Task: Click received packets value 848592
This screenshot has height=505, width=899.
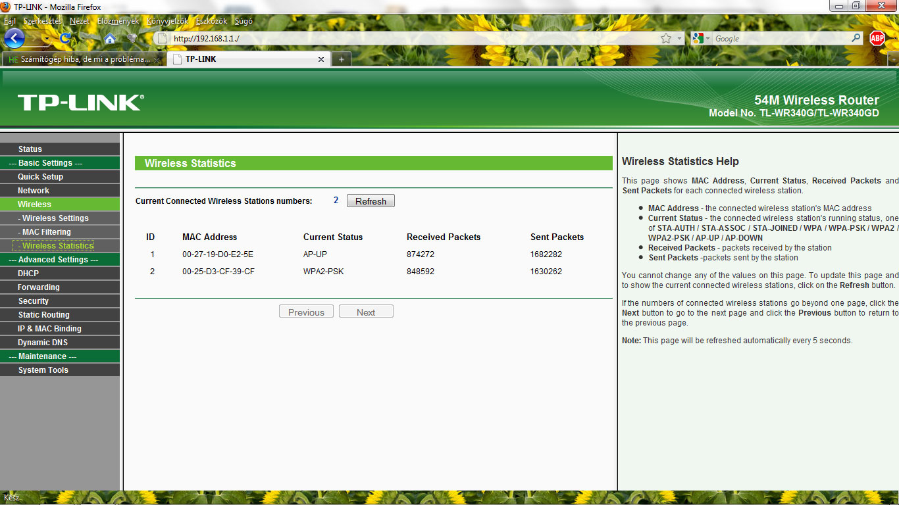Action: point(421,272)
